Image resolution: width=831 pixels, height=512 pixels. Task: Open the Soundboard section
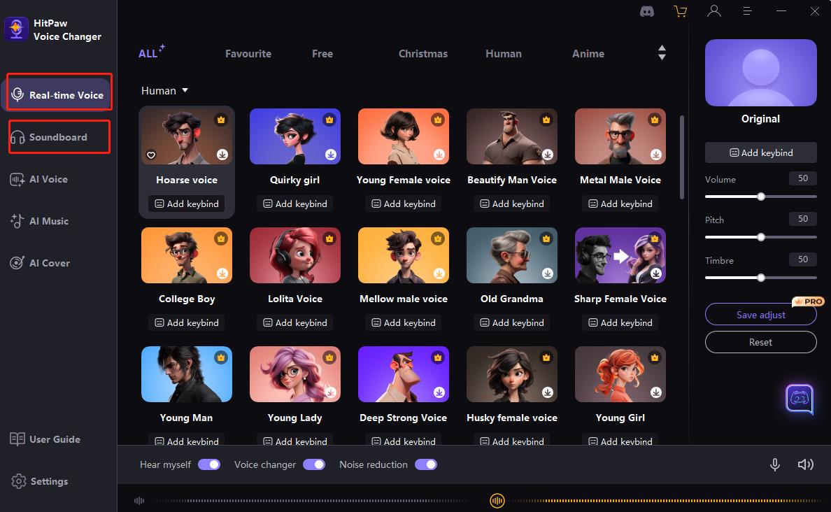click(59, 137)
